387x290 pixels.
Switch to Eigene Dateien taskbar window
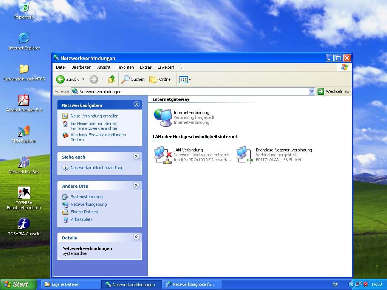71,284
